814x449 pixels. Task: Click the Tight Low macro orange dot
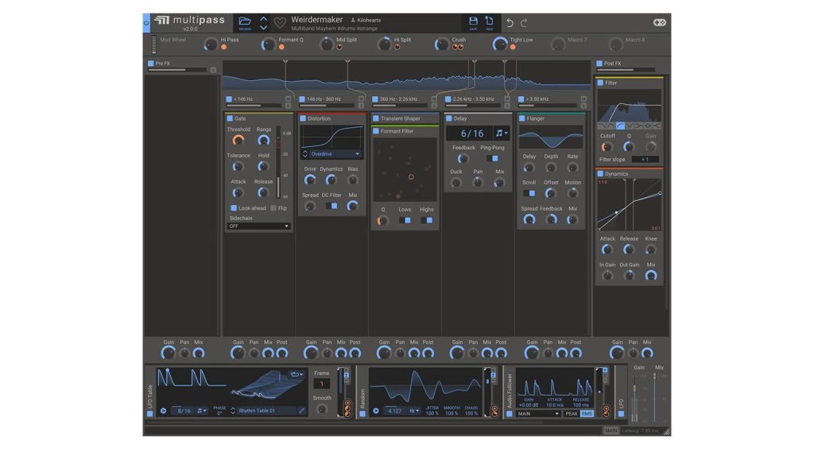pyautogui.click(x=513, y=47)
